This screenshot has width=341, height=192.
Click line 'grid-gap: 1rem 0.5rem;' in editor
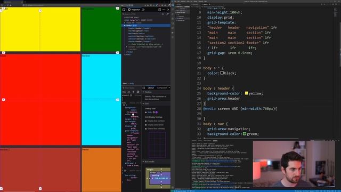[230, 53]
